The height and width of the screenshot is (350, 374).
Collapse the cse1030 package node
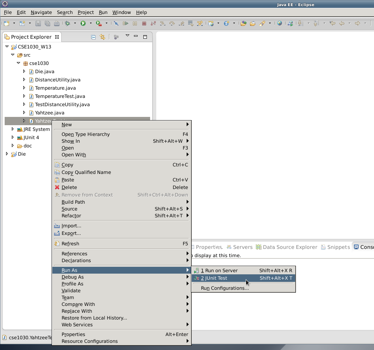[x=18, y=63]
